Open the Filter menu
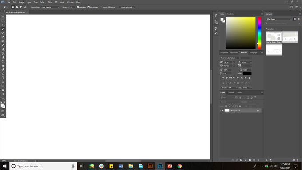The image size is (302, 170). click(x=50, y=2)
